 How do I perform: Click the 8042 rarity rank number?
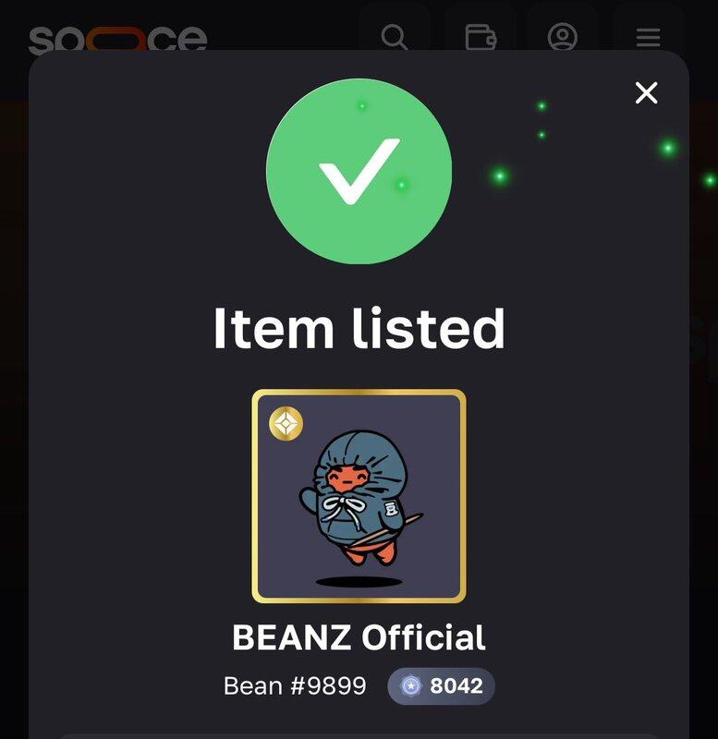(456, 685)
